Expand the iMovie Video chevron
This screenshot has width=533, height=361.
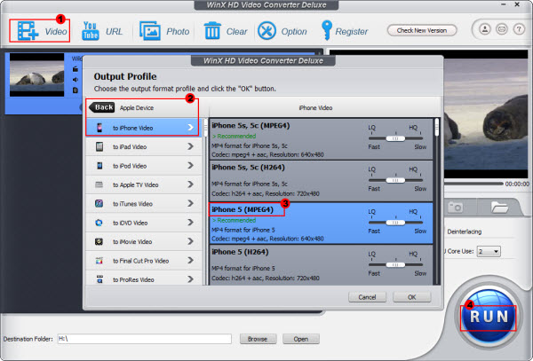tap(190, 241)
